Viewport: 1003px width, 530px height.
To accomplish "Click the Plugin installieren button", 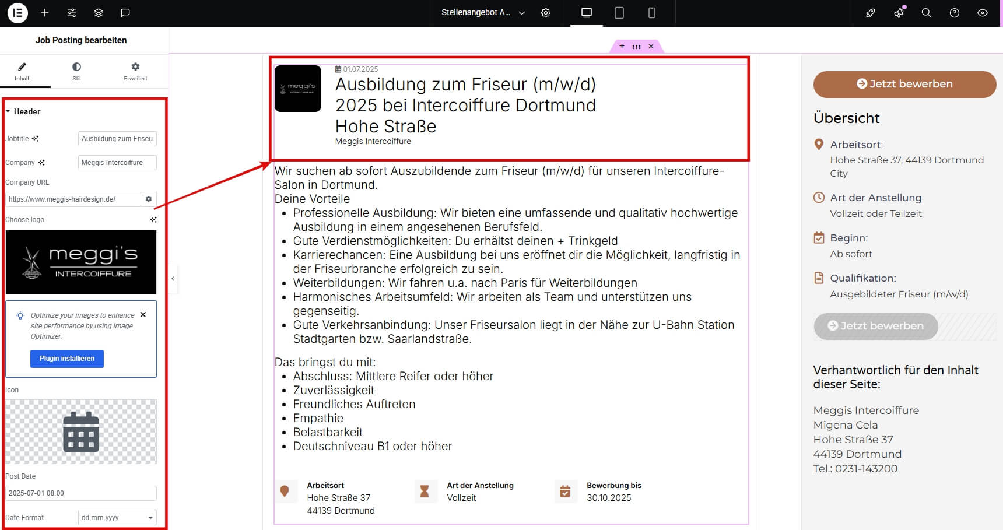I will click(67, 359).
